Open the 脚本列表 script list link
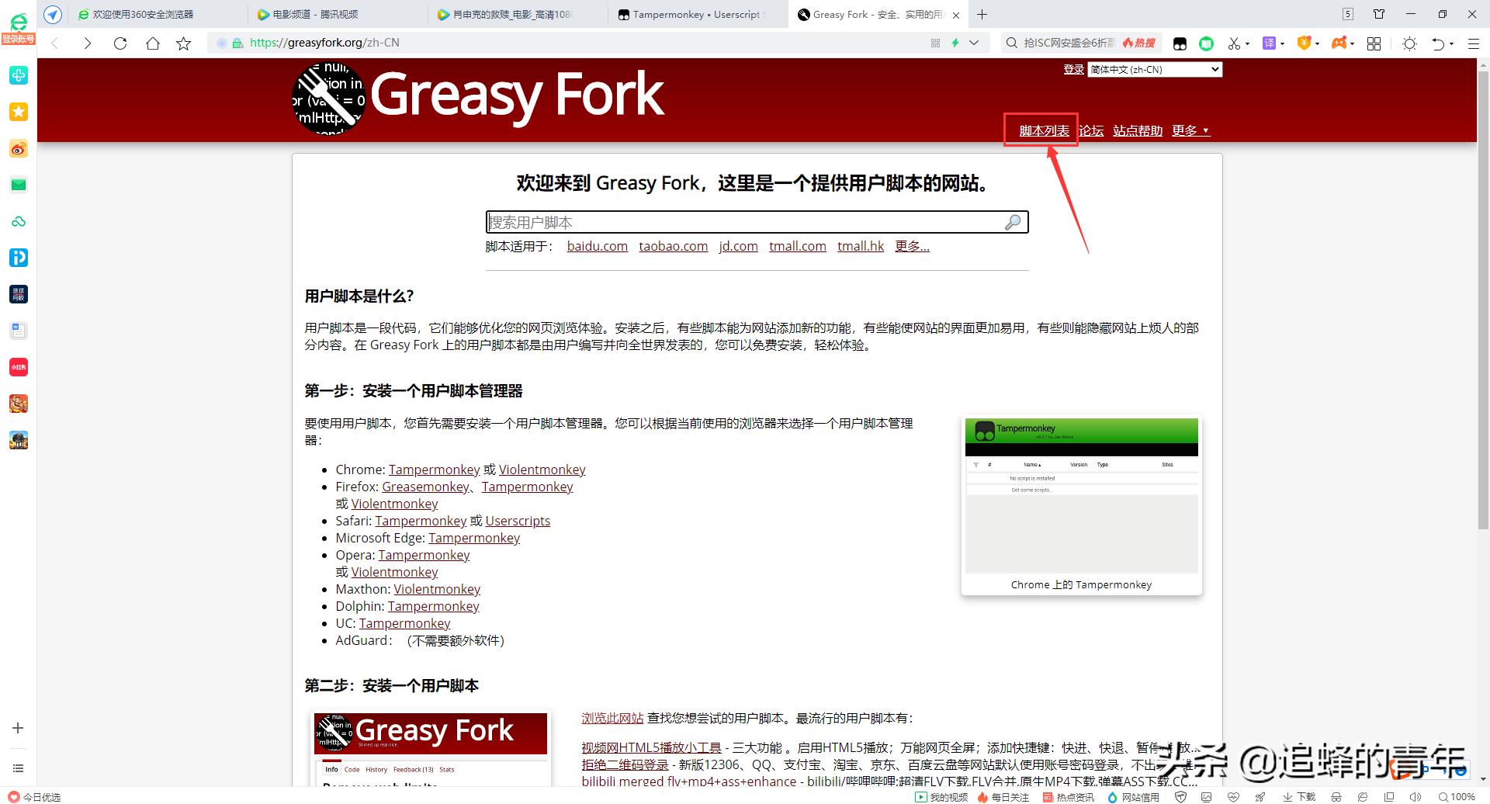Image resolution: width=1490 pixels, height=804 pixels. (x=1044, y=130)
